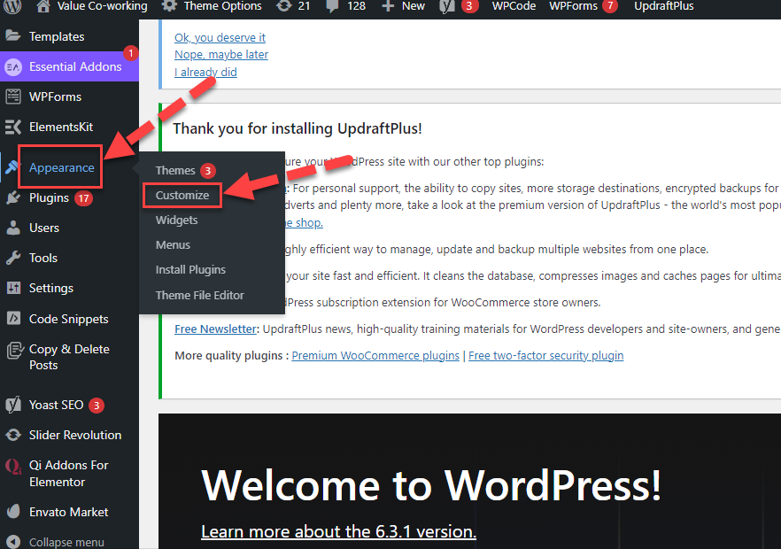Screen dimensions: 781x549
Task: Open WPCode in the admin bar
Action: coord(514,6)
